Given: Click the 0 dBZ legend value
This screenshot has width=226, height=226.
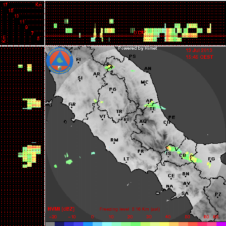Looking at the screenshot, I should (x=92, y=217).
